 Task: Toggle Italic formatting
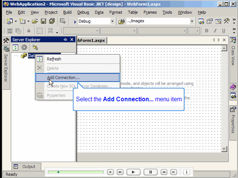(x=215, y=31)
